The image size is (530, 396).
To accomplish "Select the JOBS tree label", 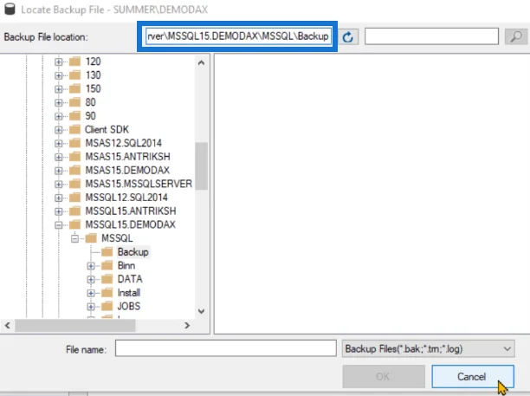I will [129, 307].
